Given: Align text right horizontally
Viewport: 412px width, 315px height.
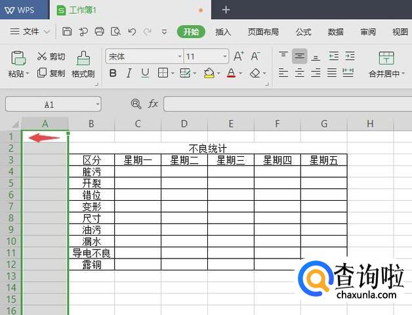Looking at the screenshot, I should tap(316, 73).
